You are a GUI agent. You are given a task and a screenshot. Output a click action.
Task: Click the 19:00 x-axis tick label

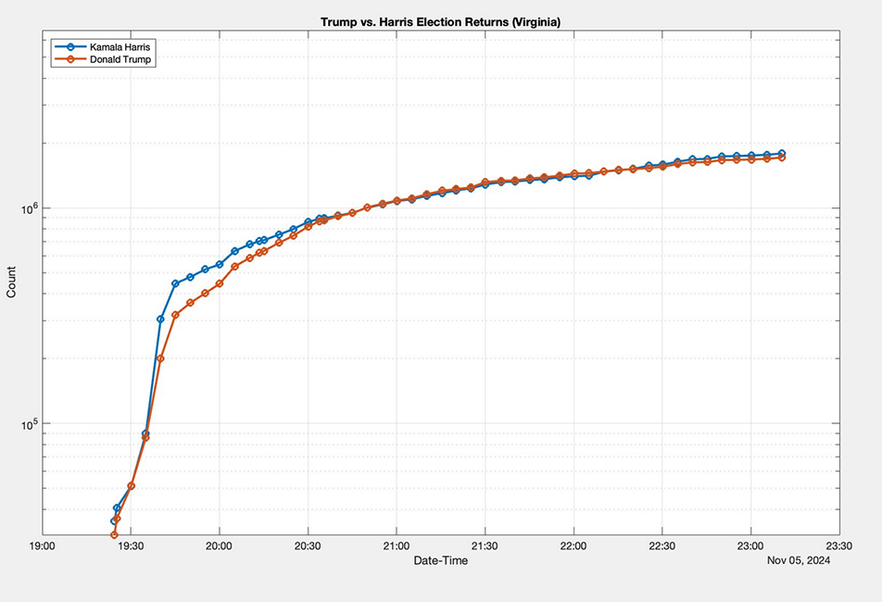[x=43, y=546]
